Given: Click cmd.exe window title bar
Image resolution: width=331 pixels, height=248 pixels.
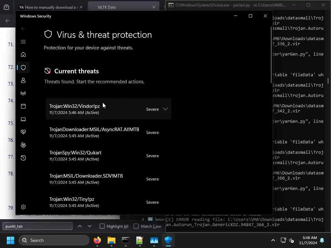Looking at the screenshot, I should point(230,5).
